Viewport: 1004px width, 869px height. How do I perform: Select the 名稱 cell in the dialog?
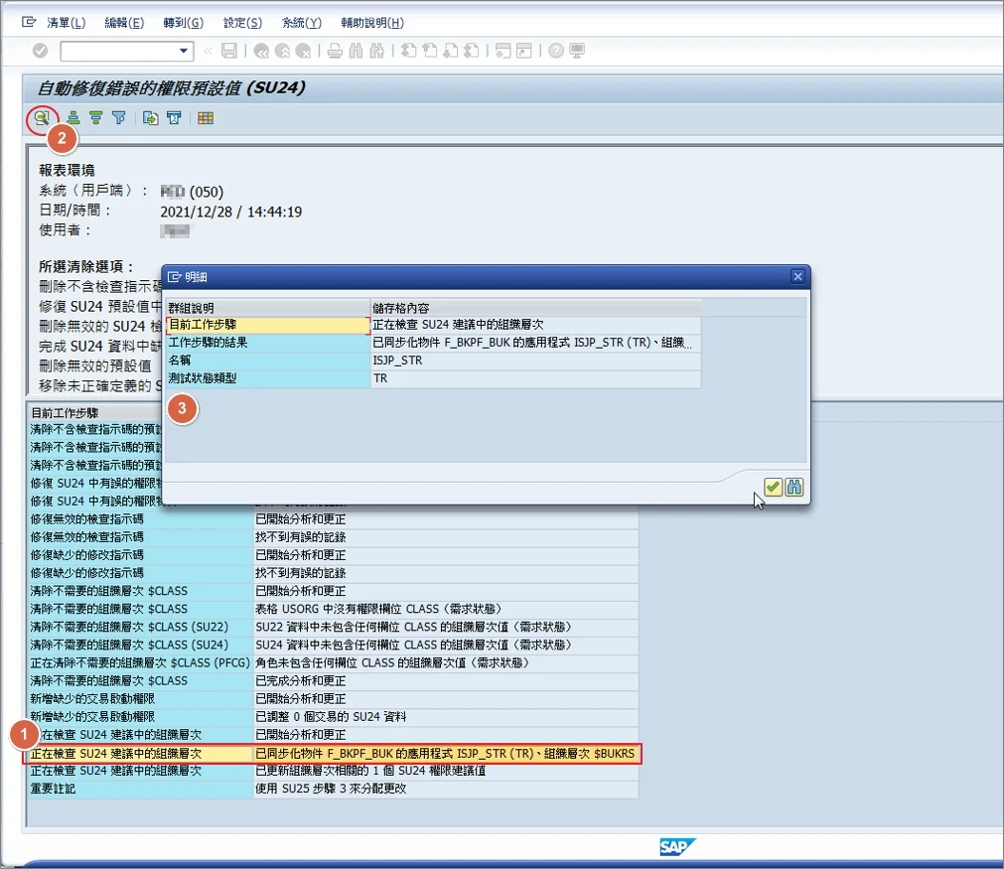268,361
